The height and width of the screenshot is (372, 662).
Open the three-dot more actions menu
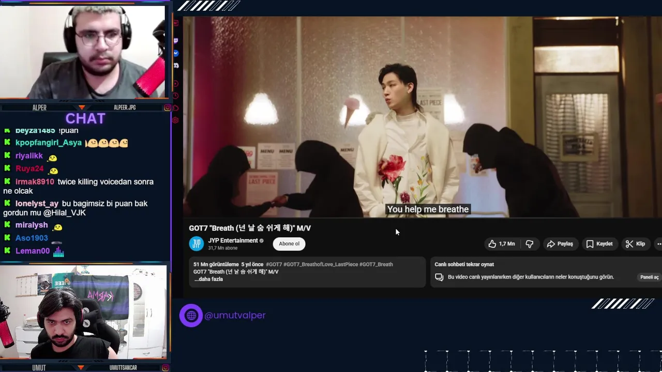coord(658,244)
